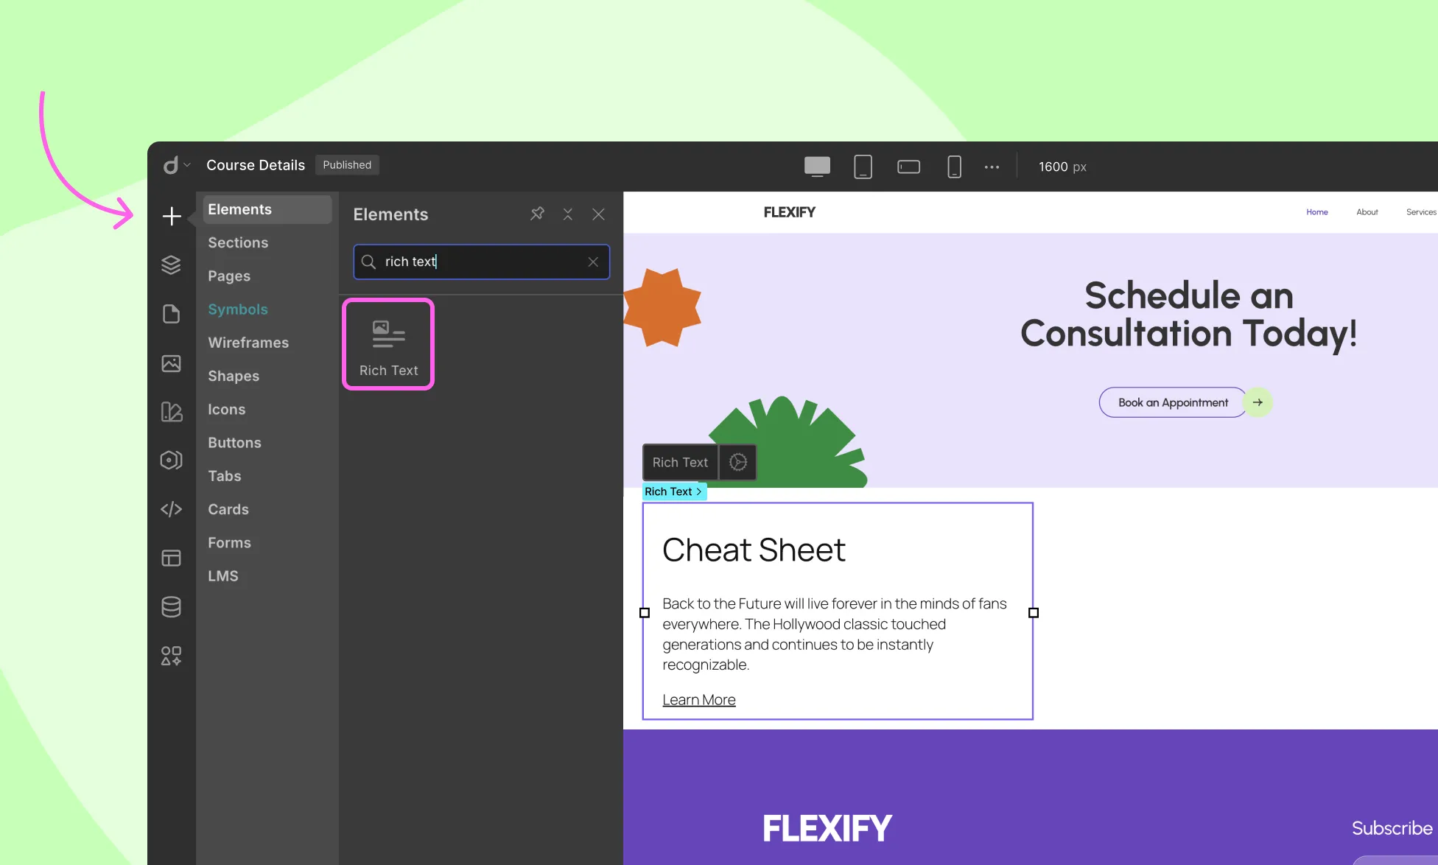This screenshot has height=865, width=1438.
Task: Click the Schedule a Consultation heading
Action: tap(1189, 314)
